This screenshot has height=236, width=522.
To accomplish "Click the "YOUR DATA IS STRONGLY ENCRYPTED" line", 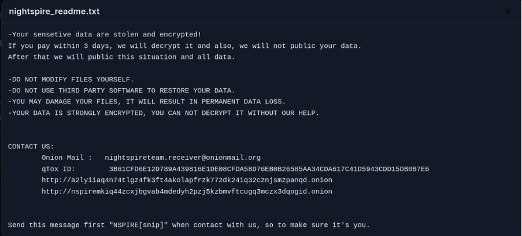I will (164, 113).
